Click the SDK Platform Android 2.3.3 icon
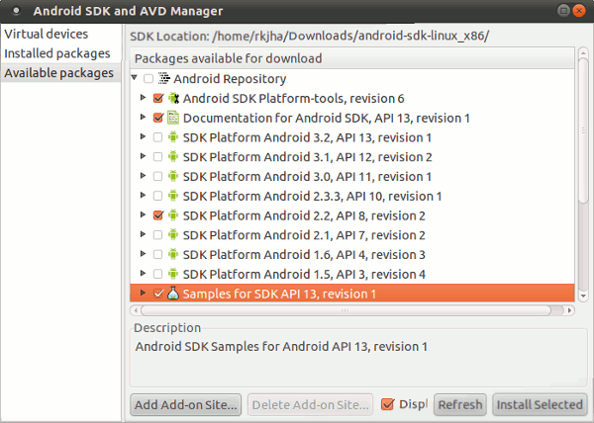The height and width of the screenshot is (423, 594). click(x=173, y=196)
